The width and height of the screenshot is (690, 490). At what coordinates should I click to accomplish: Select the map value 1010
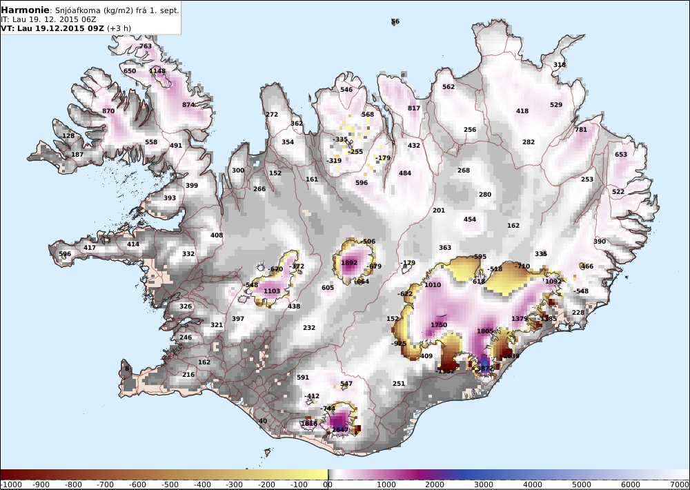tap(433, 285)
